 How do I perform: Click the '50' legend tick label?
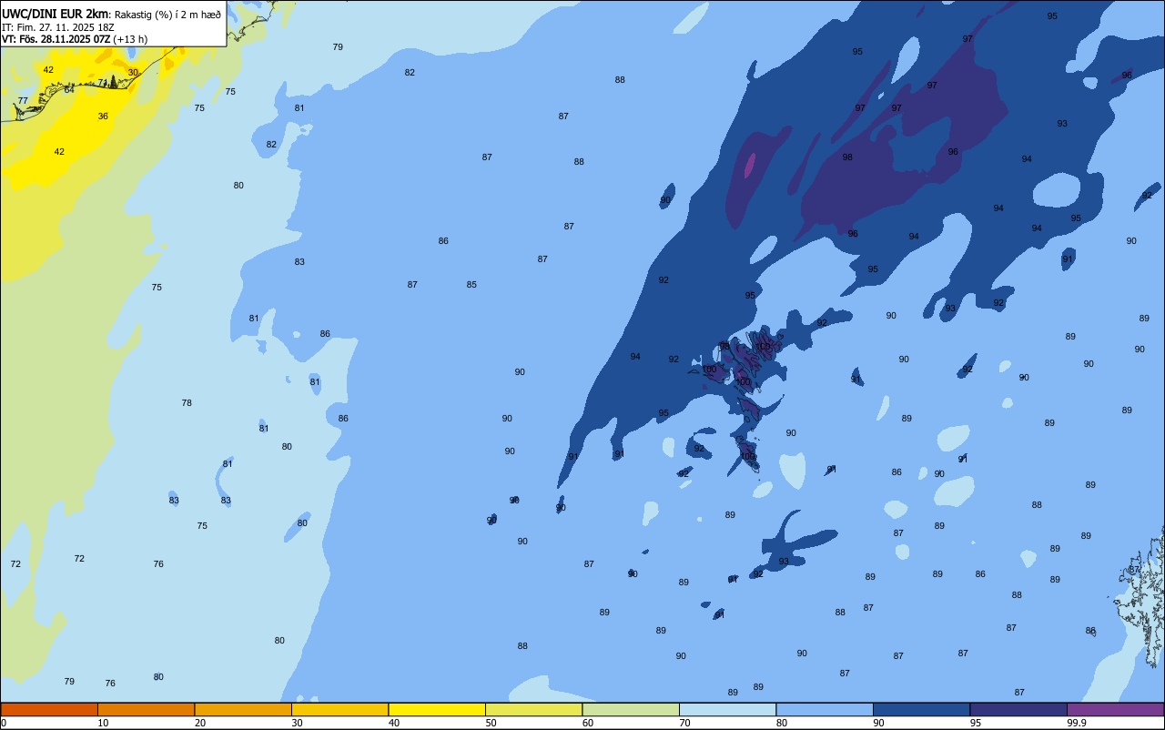click(491, 723)
